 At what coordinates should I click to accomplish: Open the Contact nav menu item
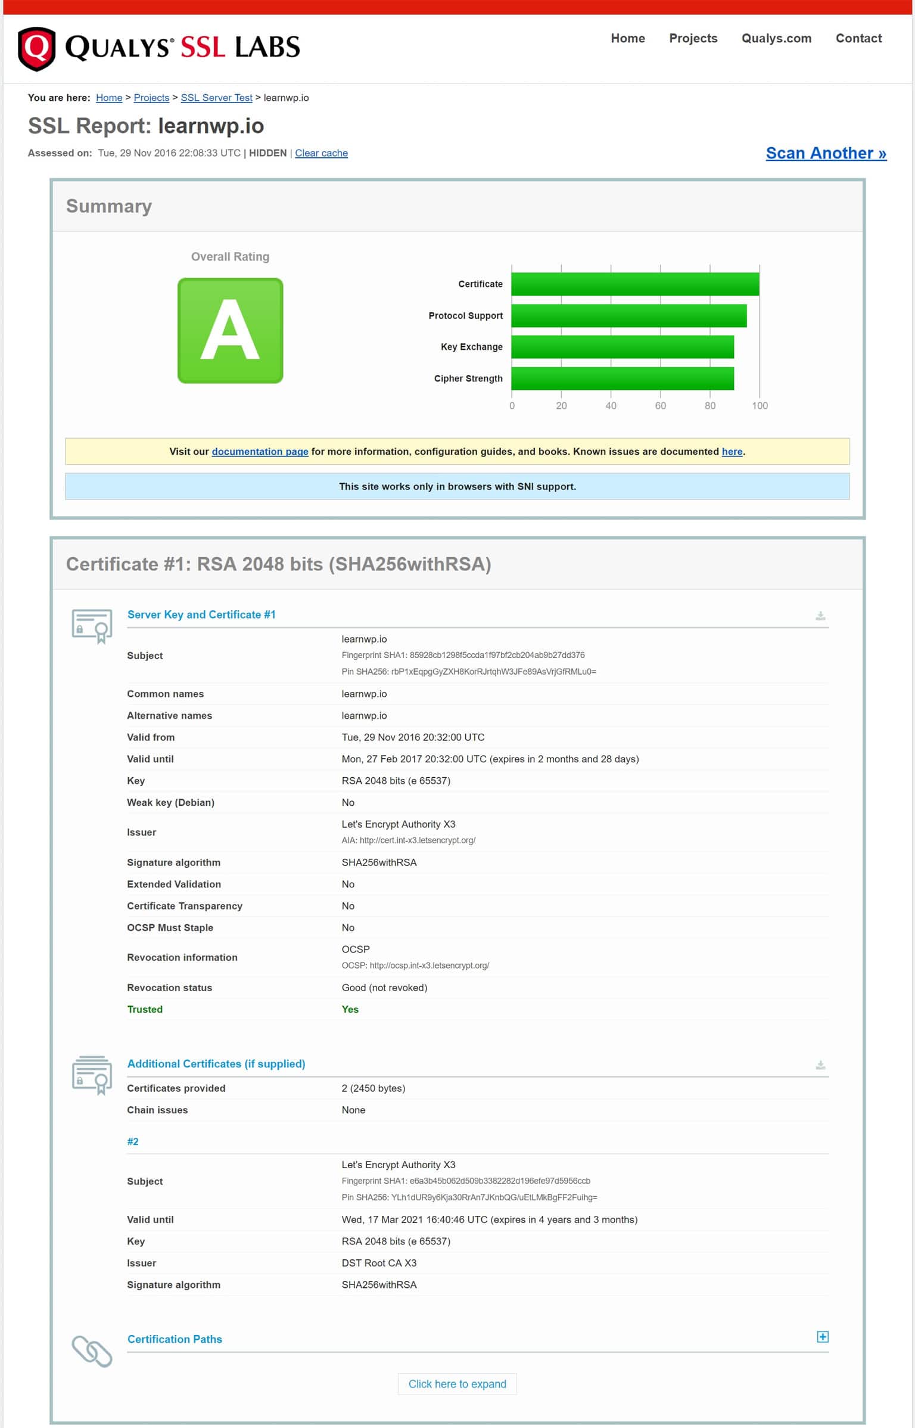pos(858,38)
